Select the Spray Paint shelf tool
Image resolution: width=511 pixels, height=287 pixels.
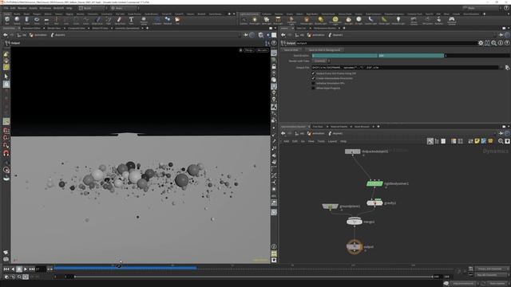[119, 21]
